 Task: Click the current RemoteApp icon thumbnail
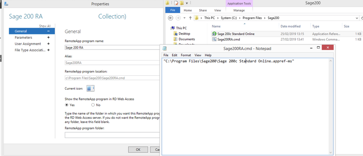pyautogui.click(x=90, y=88)
